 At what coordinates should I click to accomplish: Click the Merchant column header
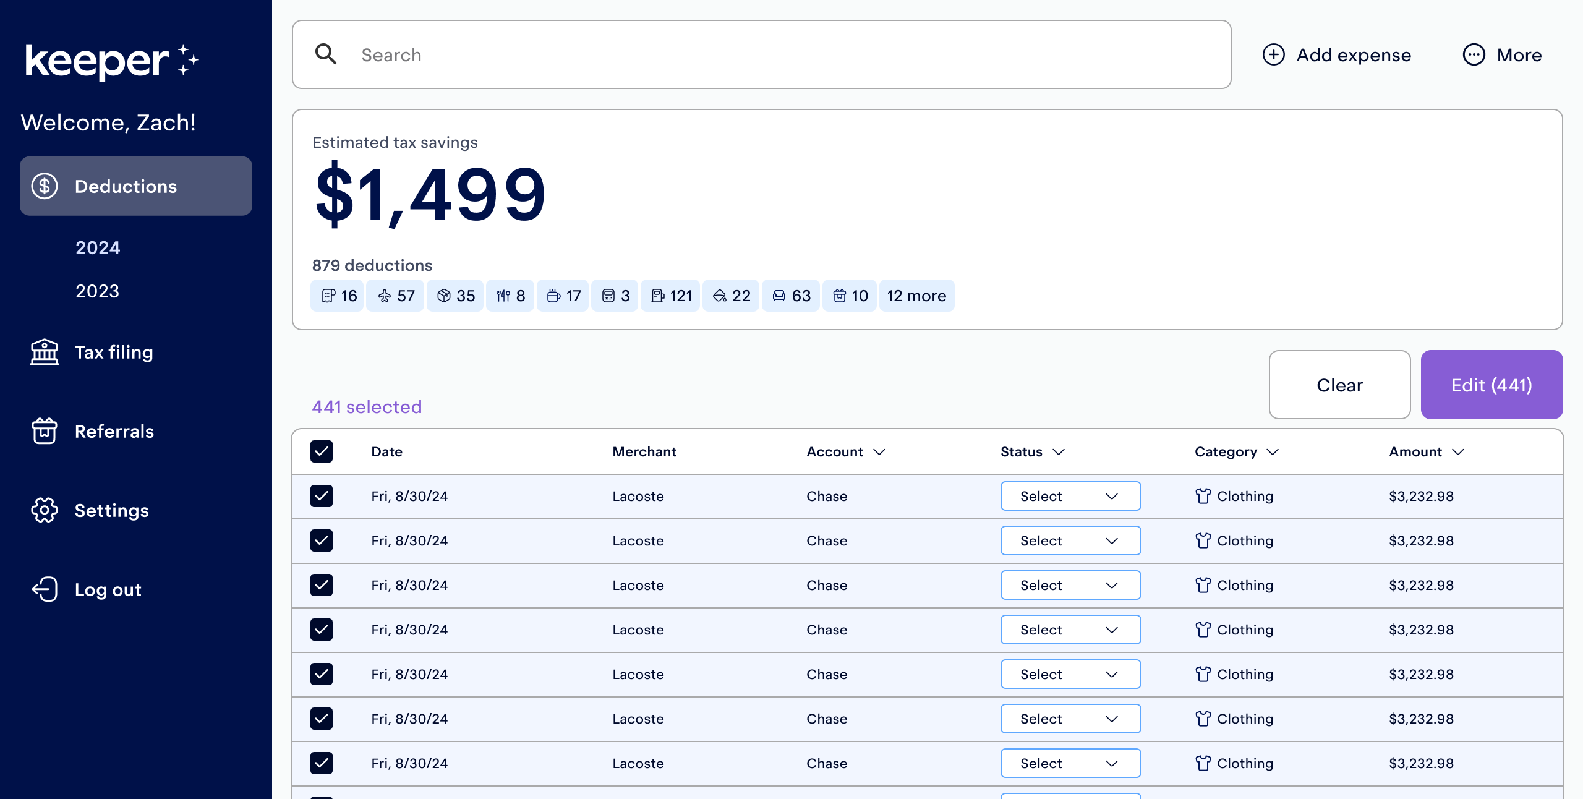click(x=644, y=452)
